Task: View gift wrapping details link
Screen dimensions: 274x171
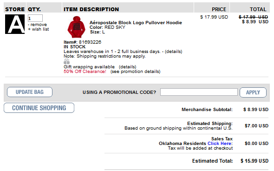Action: [x=128, y=67]
